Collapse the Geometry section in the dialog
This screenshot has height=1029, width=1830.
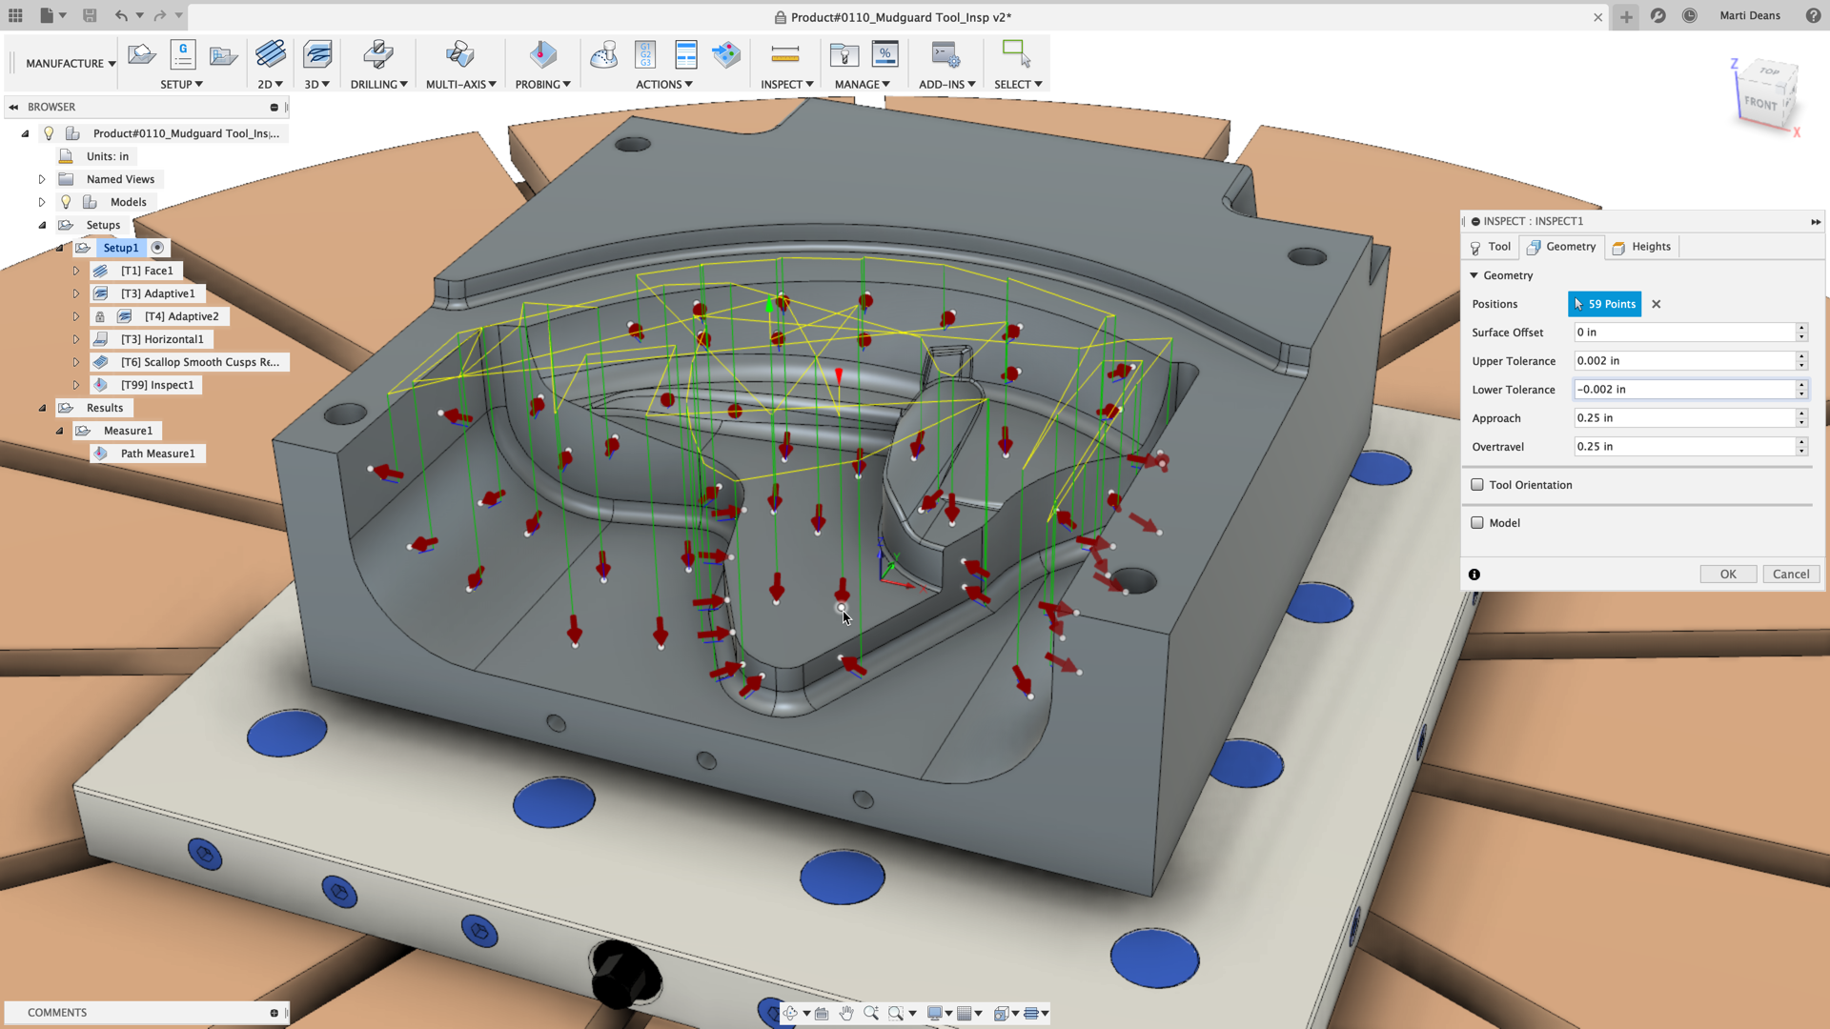(1474, 275)
